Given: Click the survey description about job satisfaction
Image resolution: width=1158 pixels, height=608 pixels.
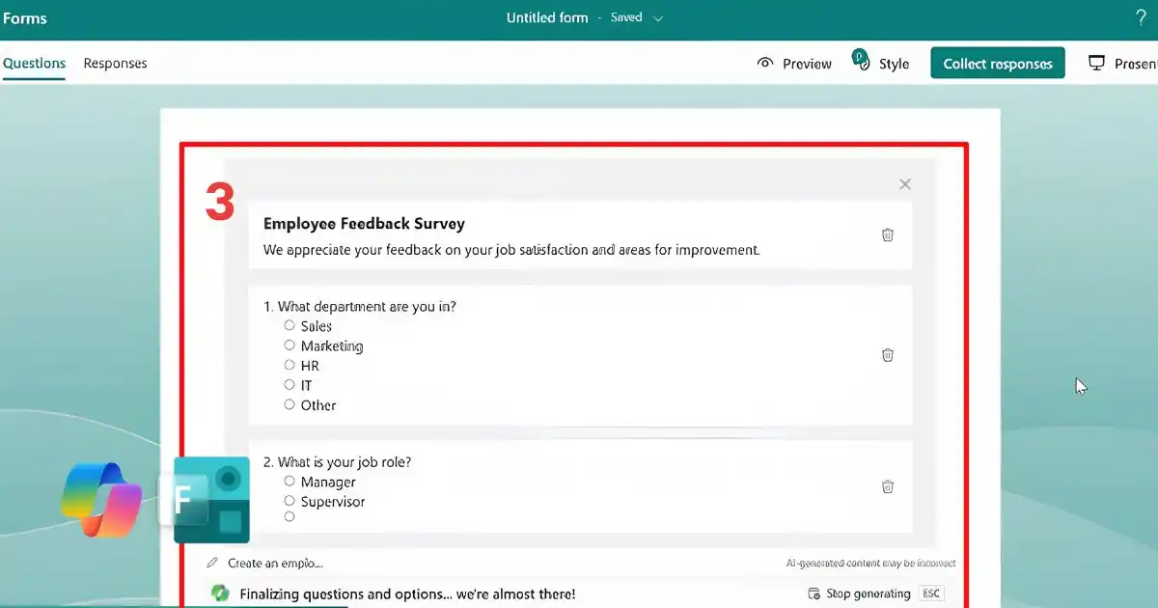Looking at the screenshot, I should (x=511, y=250).
